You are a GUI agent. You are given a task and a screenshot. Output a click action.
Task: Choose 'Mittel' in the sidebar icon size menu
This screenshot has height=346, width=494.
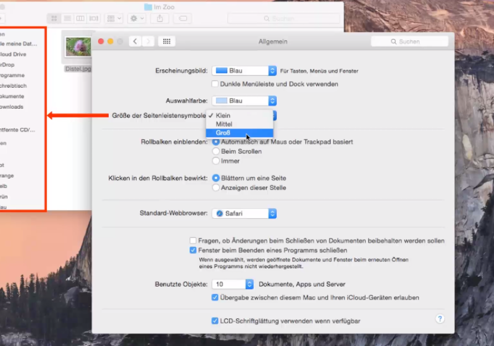coord(224,124)
